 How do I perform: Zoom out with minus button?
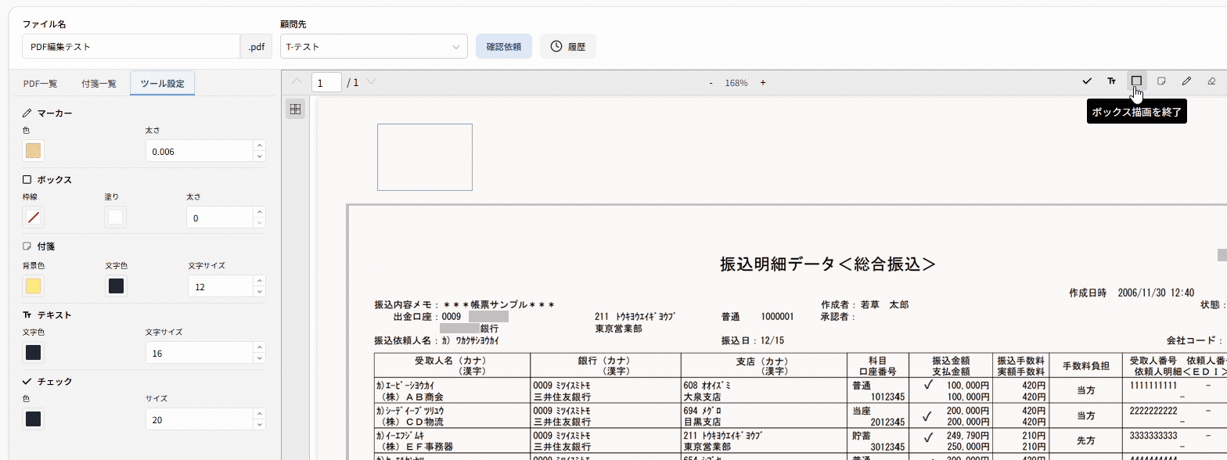[x=711, y=82]
